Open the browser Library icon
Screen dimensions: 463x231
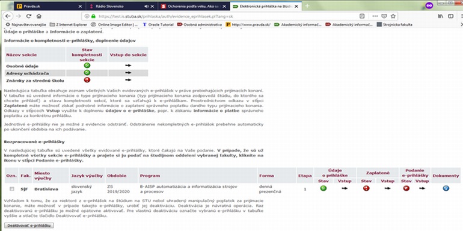tap(441, 16)
